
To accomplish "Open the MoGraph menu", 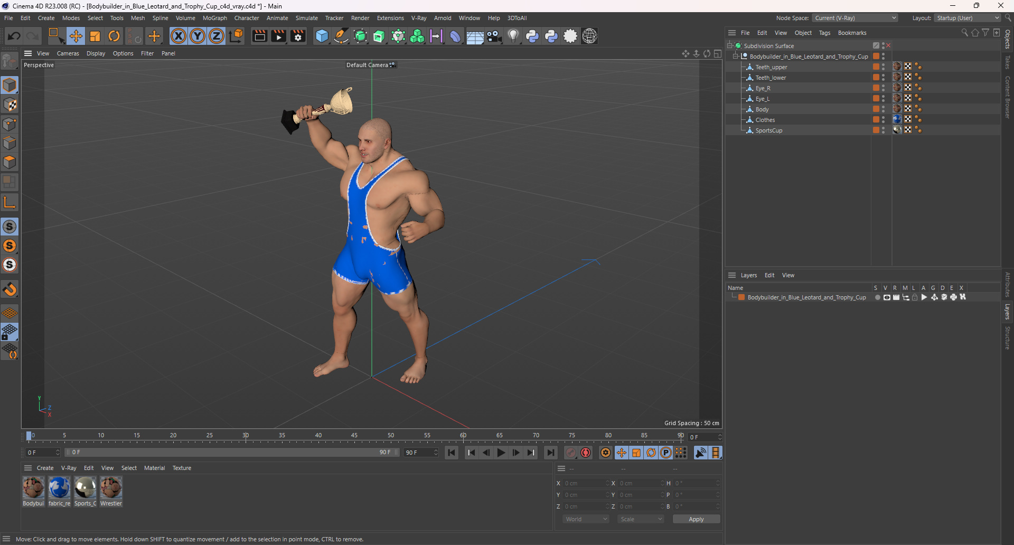I will 214,18.
